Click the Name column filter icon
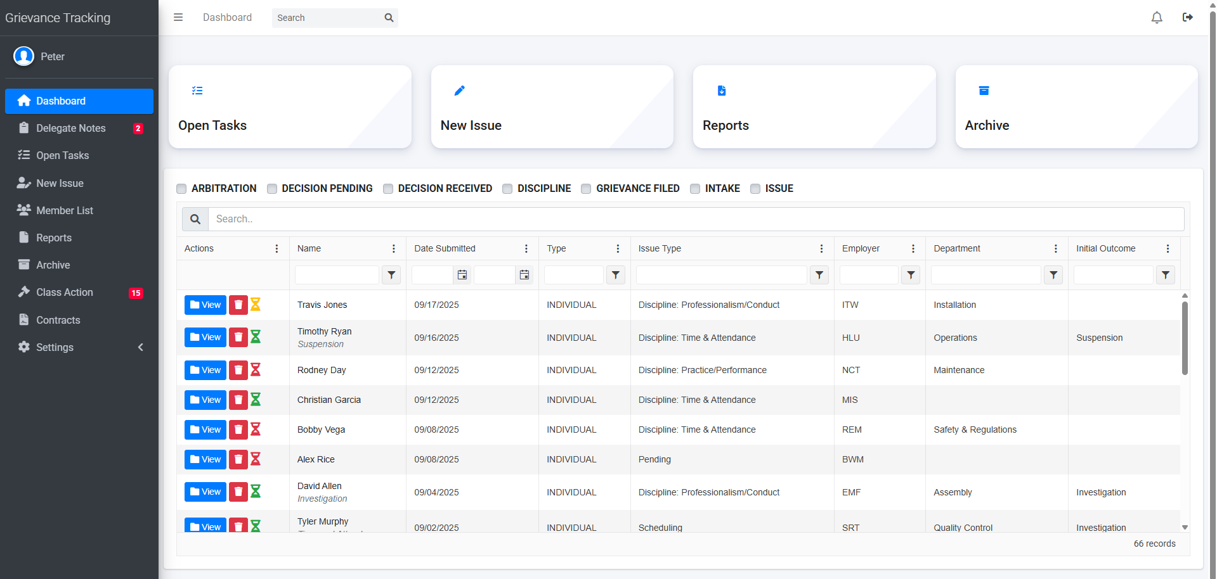The image size is (1217, 579). coord(391,275)
